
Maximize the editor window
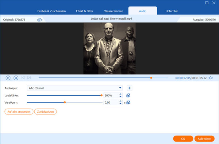coord(207,3)
